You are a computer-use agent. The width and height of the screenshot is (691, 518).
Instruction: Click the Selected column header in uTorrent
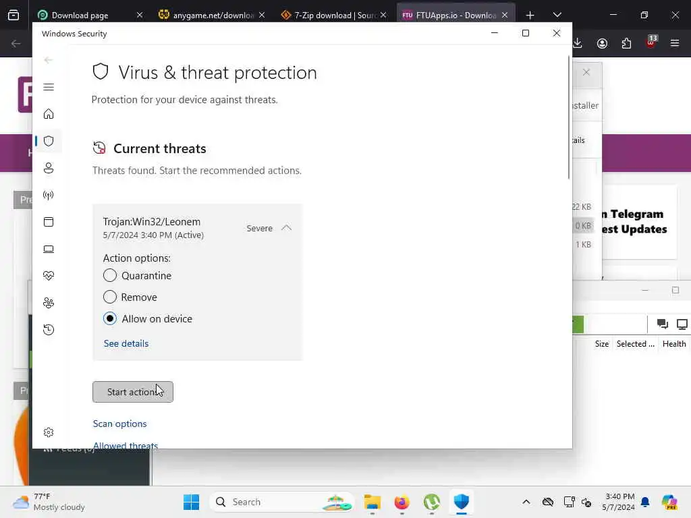(635, 344)
